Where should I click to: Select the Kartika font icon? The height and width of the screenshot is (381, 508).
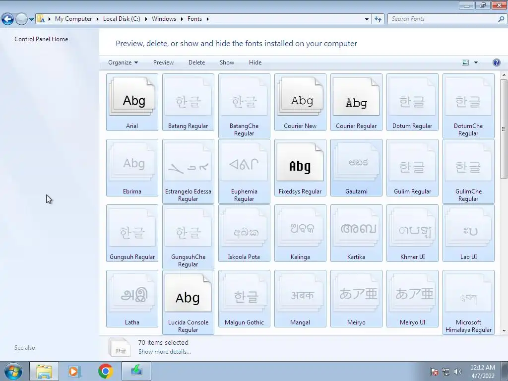point(356,233)
